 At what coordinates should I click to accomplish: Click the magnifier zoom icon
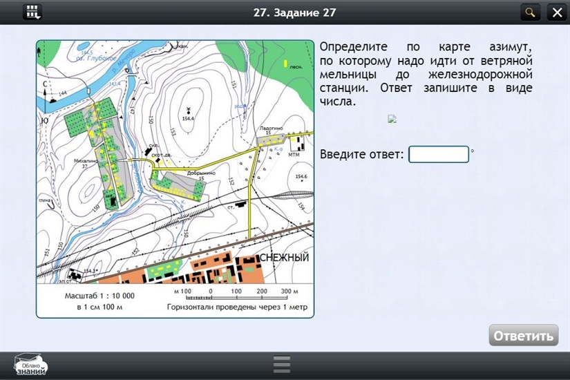coord(530,12)
